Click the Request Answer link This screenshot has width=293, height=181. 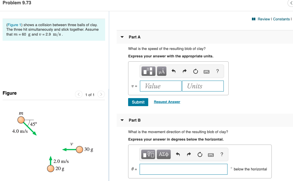[x=167, y=102]
